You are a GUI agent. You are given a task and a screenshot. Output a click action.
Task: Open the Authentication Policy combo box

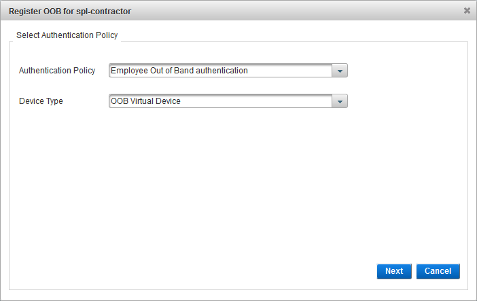228,71
